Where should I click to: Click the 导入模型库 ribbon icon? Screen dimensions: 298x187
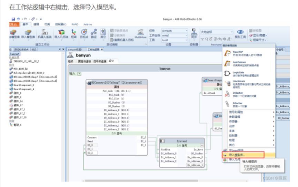(28, 32)
